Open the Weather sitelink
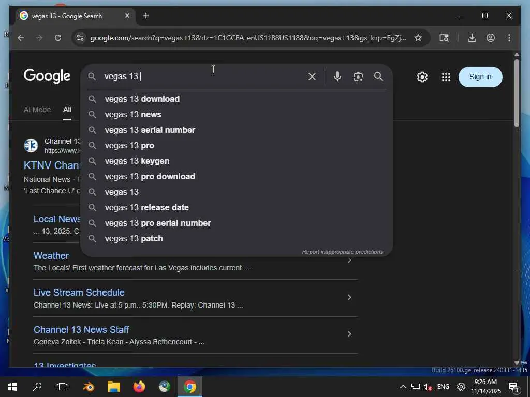This screenshot has width=530, height=397. pos(51,256)
